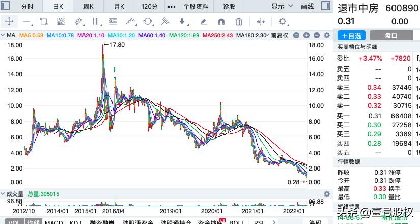Switch to 日K tab
The width and height of the screenshot is (420, 224).
click(x=58, y=7)
